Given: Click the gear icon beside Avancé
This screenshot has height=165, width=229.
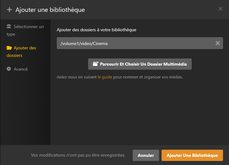Looking at the screenshot, I should (x=9, y=69).
